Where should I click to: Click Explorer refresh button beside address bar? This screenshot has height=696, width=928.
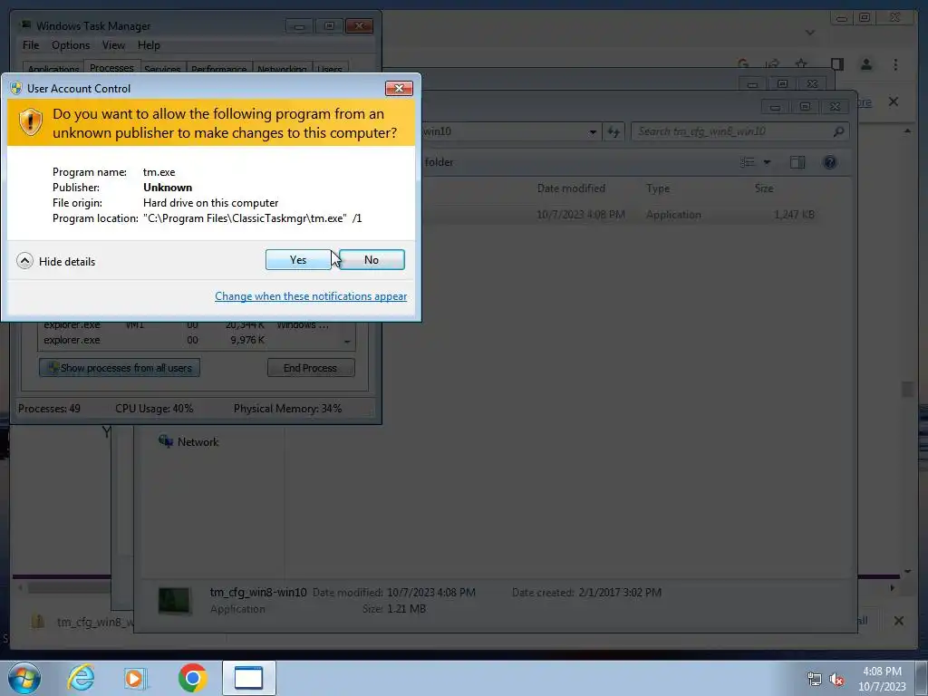pos(614,132)
